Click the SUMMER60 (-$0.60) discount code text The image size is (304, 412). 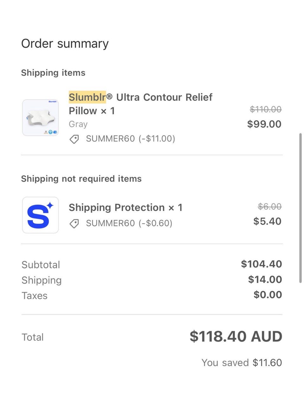click(129, 223)
